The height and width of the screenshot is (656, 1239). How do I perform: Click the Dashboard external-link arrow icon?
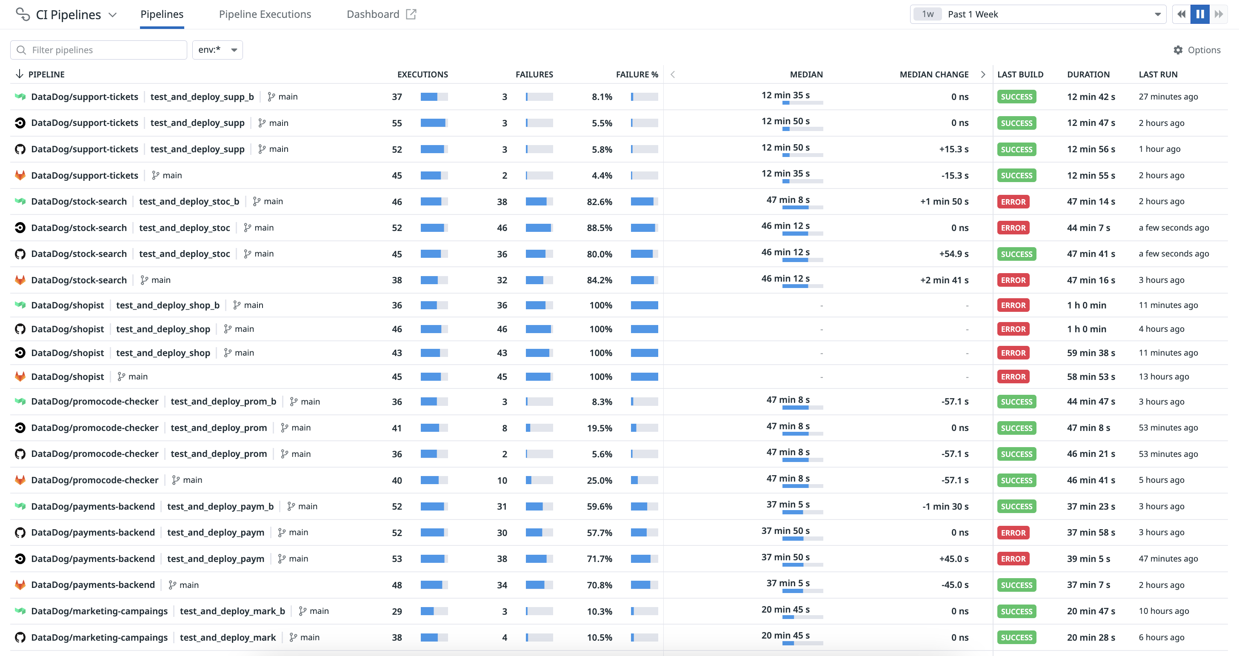pos(411,14)
